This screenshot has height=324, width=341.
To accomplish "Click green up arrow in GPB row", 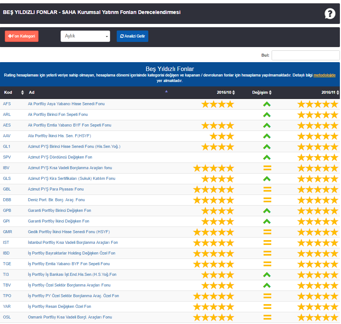I will (x=267, y=211).
